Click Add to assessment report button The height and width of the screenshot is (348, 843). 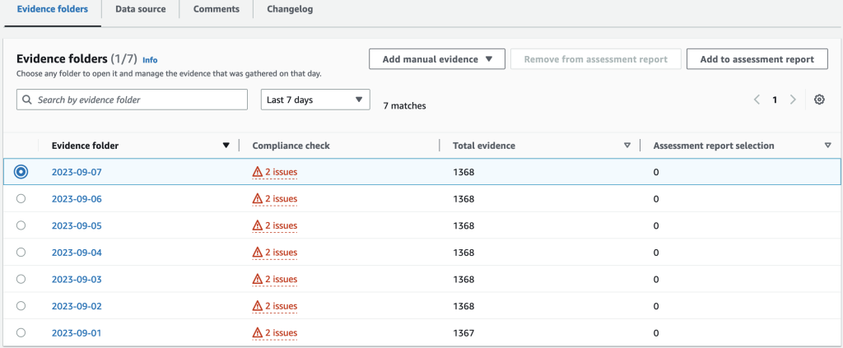click(x=757, y=59)
